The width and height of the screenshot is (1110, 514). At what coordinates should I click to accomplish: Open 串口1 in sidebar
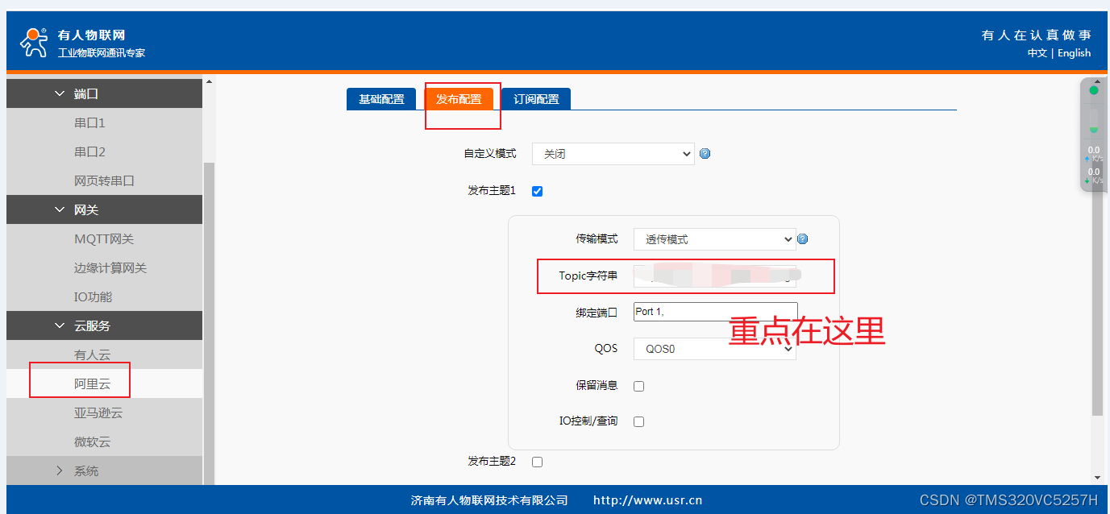[x=104, y=122]
